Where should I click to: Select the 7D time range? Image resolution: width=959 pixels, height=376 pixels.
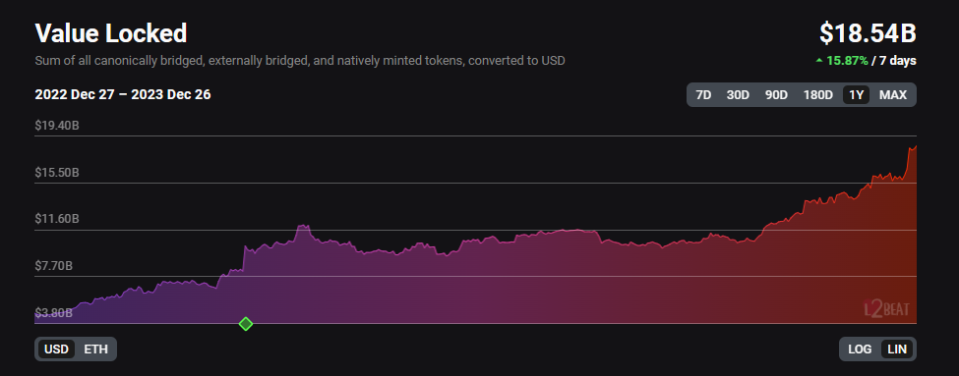coord(703,94)
